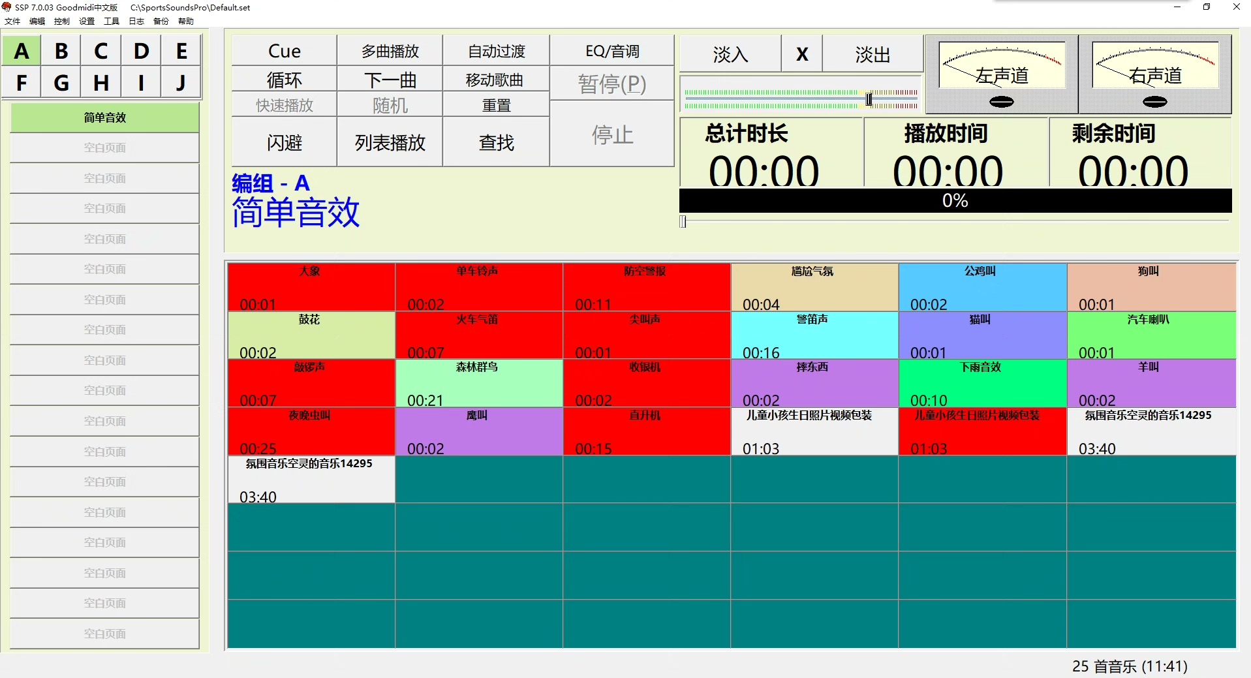Open the 文件 menu
Screen dimensions: 1251x678
(x=12, y=22)
